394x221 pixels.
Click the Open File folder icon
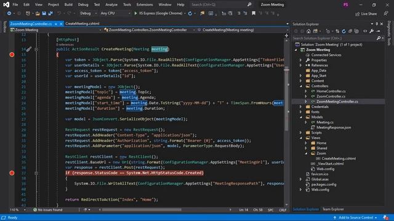(38, 14)
